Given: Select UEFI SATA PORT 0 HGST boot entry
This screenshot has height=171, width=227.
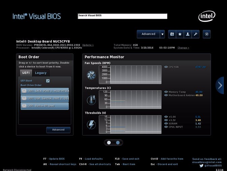Looking at the screenshot, I should (x=45, y=91).
